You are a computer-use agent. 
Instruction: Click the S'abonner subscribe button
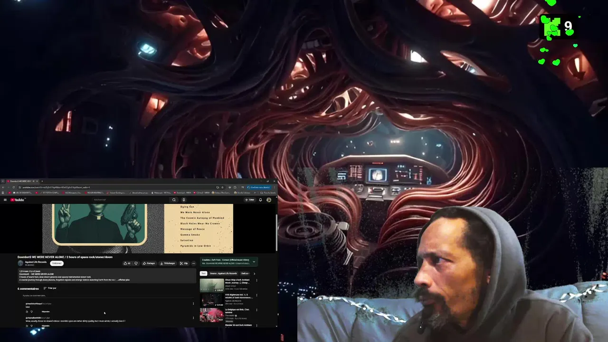(57, 263)
